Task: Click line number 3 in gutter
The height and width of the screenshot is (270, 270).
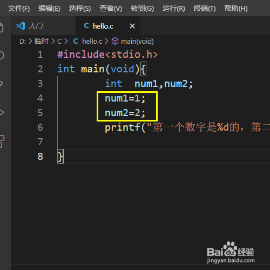Action: [x=40, y=84]
